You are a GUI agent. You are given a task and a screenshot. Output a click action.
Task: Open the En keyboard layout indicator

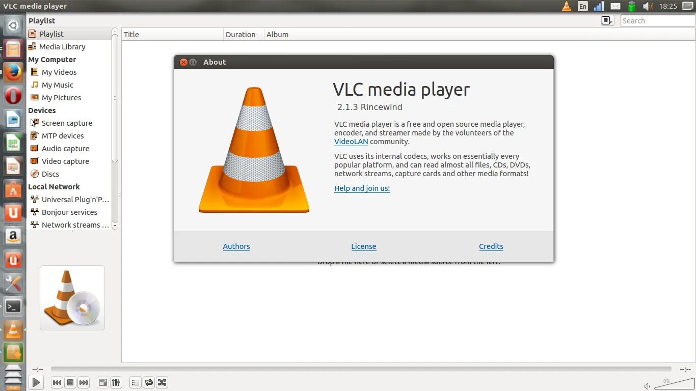583,6
